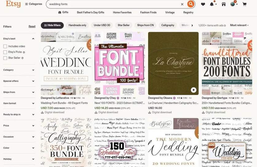The image size is (257, 167).
Task: Check the Etsy's Picks checkbox
Action: click(x=5, y=52)
